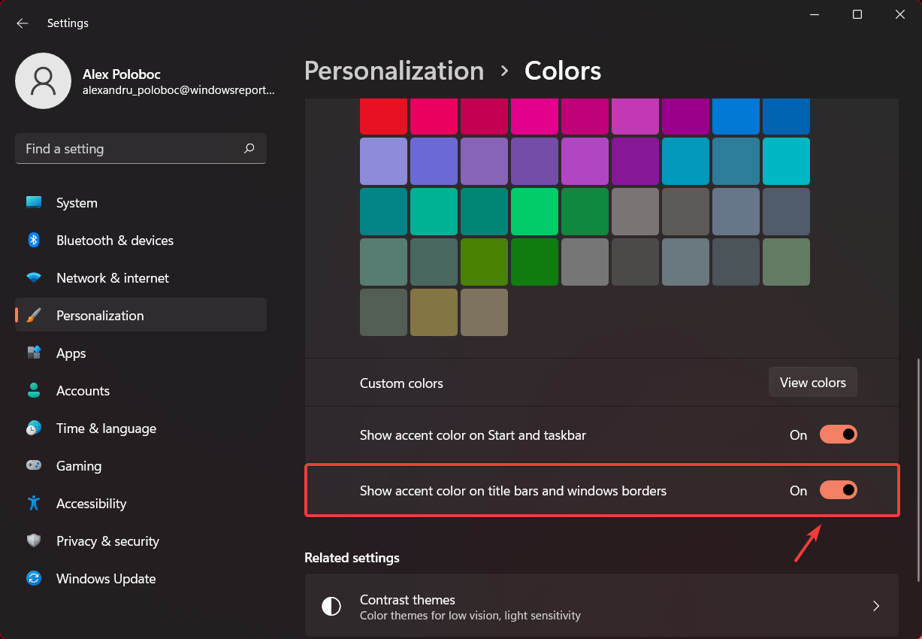
Task: Pick the bright red color swatch
Action: [x=383, y=116]
